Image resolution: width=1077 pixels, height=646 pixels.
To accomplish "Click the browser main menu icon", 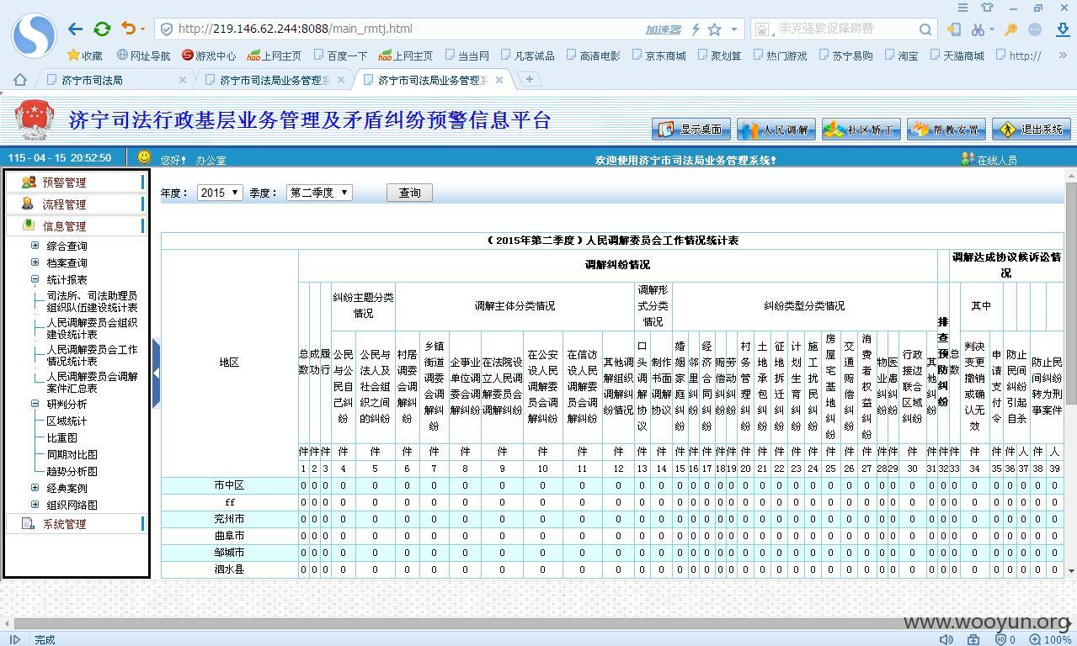I will pyautogui.click(x=962, y=8).
